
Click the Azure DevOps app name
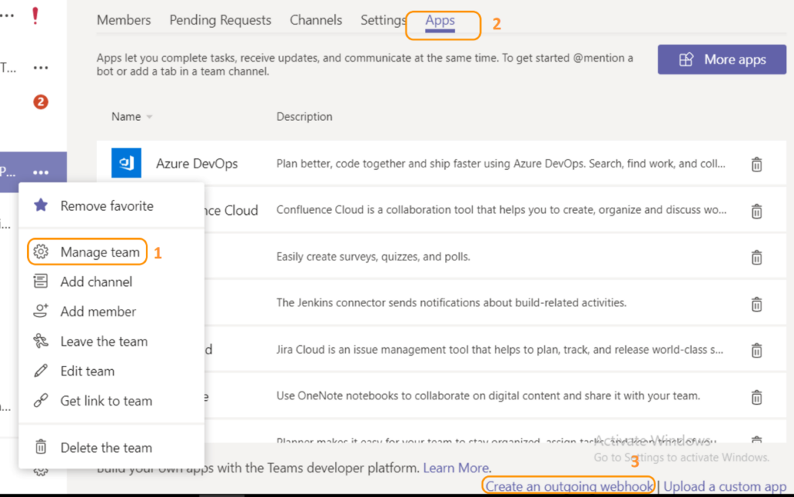[197, 164]
